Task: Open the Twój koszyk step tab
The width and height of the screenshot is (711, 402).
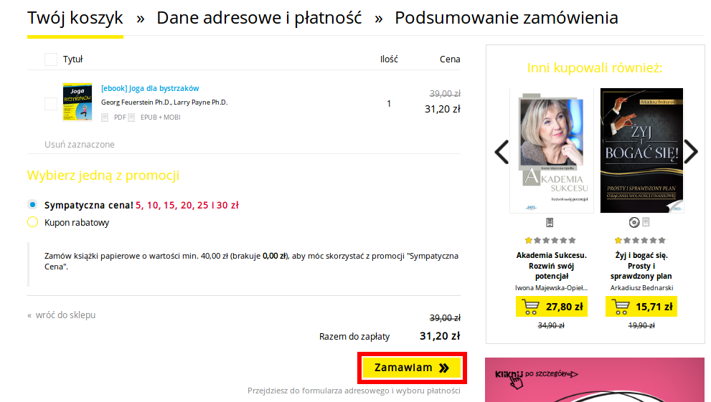Action: click(x=75, y=18)
